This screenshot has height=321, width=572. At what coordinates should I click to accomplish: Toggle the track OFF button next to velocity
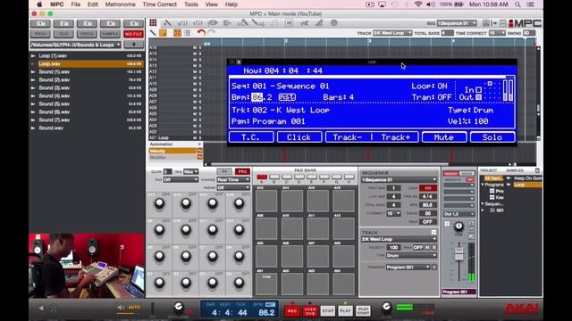(x=417, y=248)
